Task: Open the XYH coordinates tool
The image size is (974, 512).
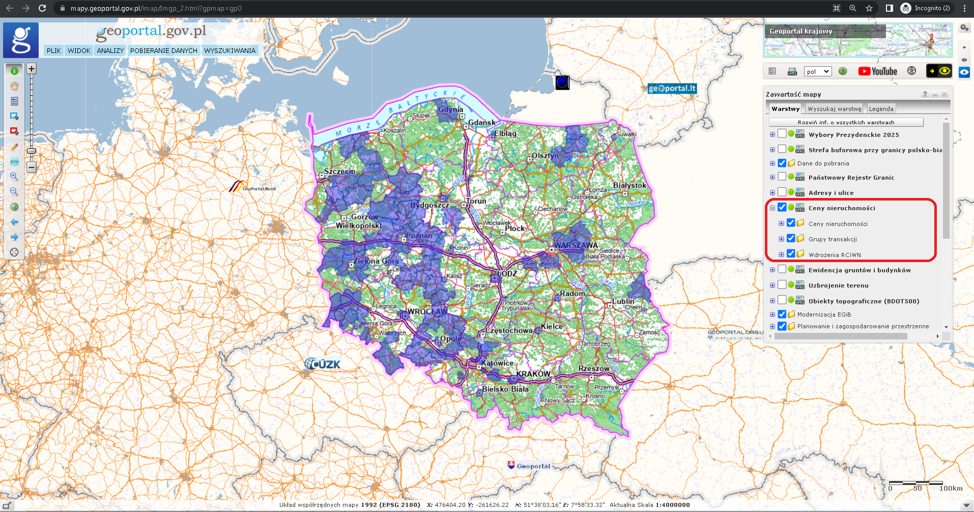Action: (x=14, y=162)
